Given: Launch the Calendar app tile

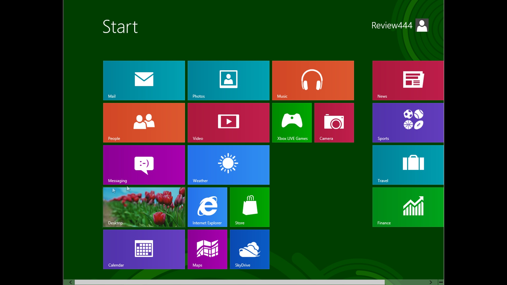Looking at the screenshot, I should click(x=144, y=249).
